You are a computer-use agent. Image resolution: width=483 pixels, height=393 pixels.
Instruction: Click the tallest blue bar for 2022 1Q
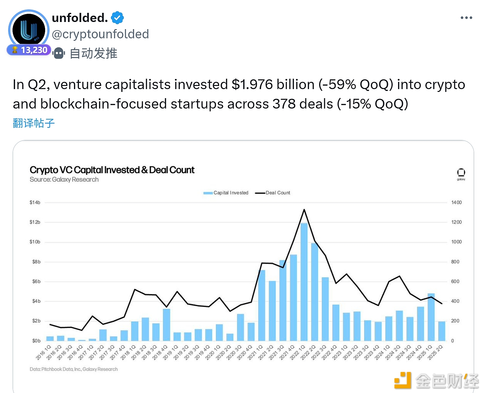pos(304,282)
